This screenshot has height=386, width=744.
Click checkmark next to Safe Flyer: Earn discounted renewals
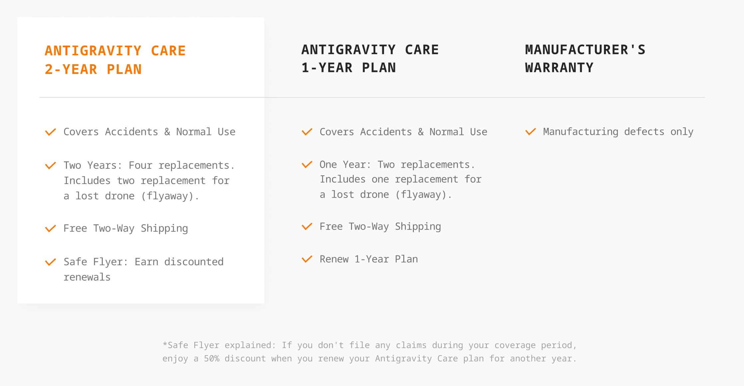click(x=51, y=262)
